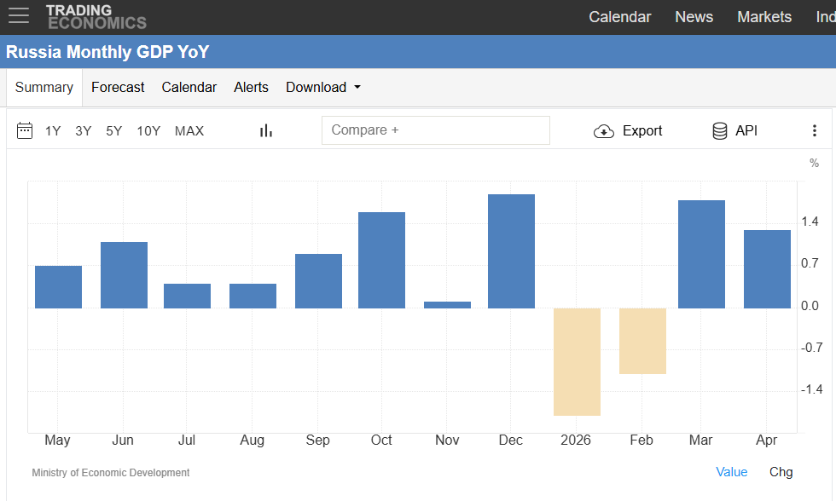Click the Sep bar in chart

pos(318,281)
